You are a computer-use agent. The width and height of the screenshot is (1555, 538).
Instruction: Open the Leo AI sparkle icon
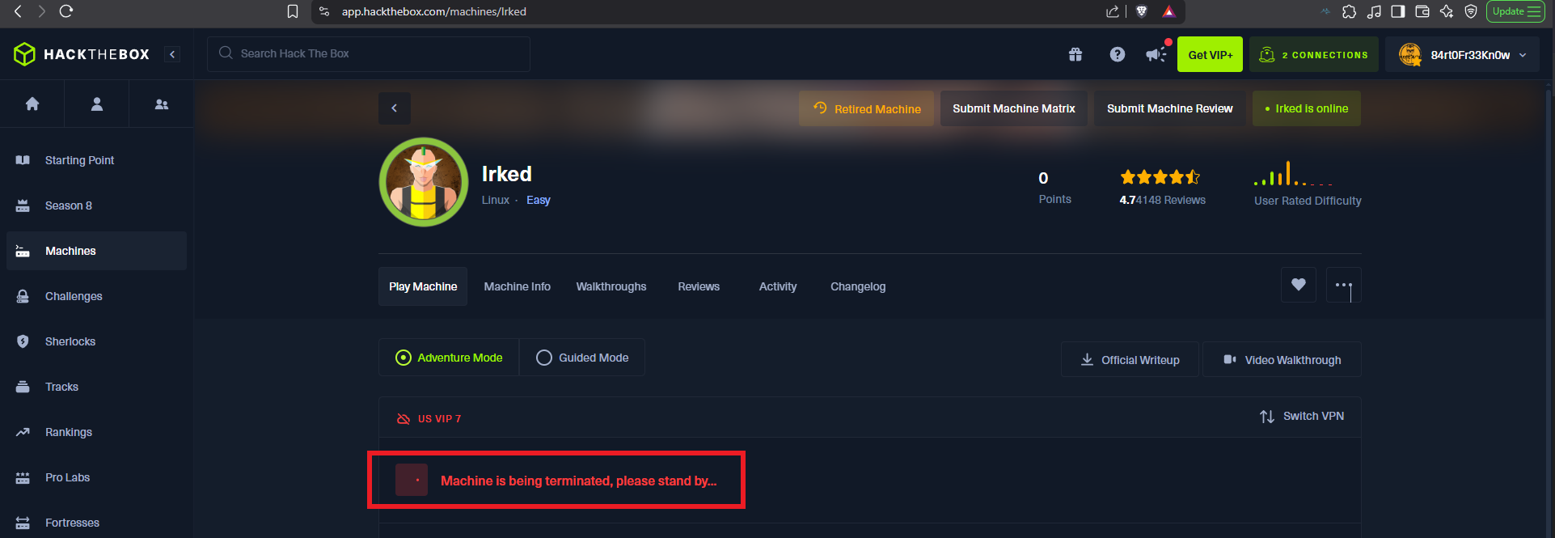[1447, 11]
